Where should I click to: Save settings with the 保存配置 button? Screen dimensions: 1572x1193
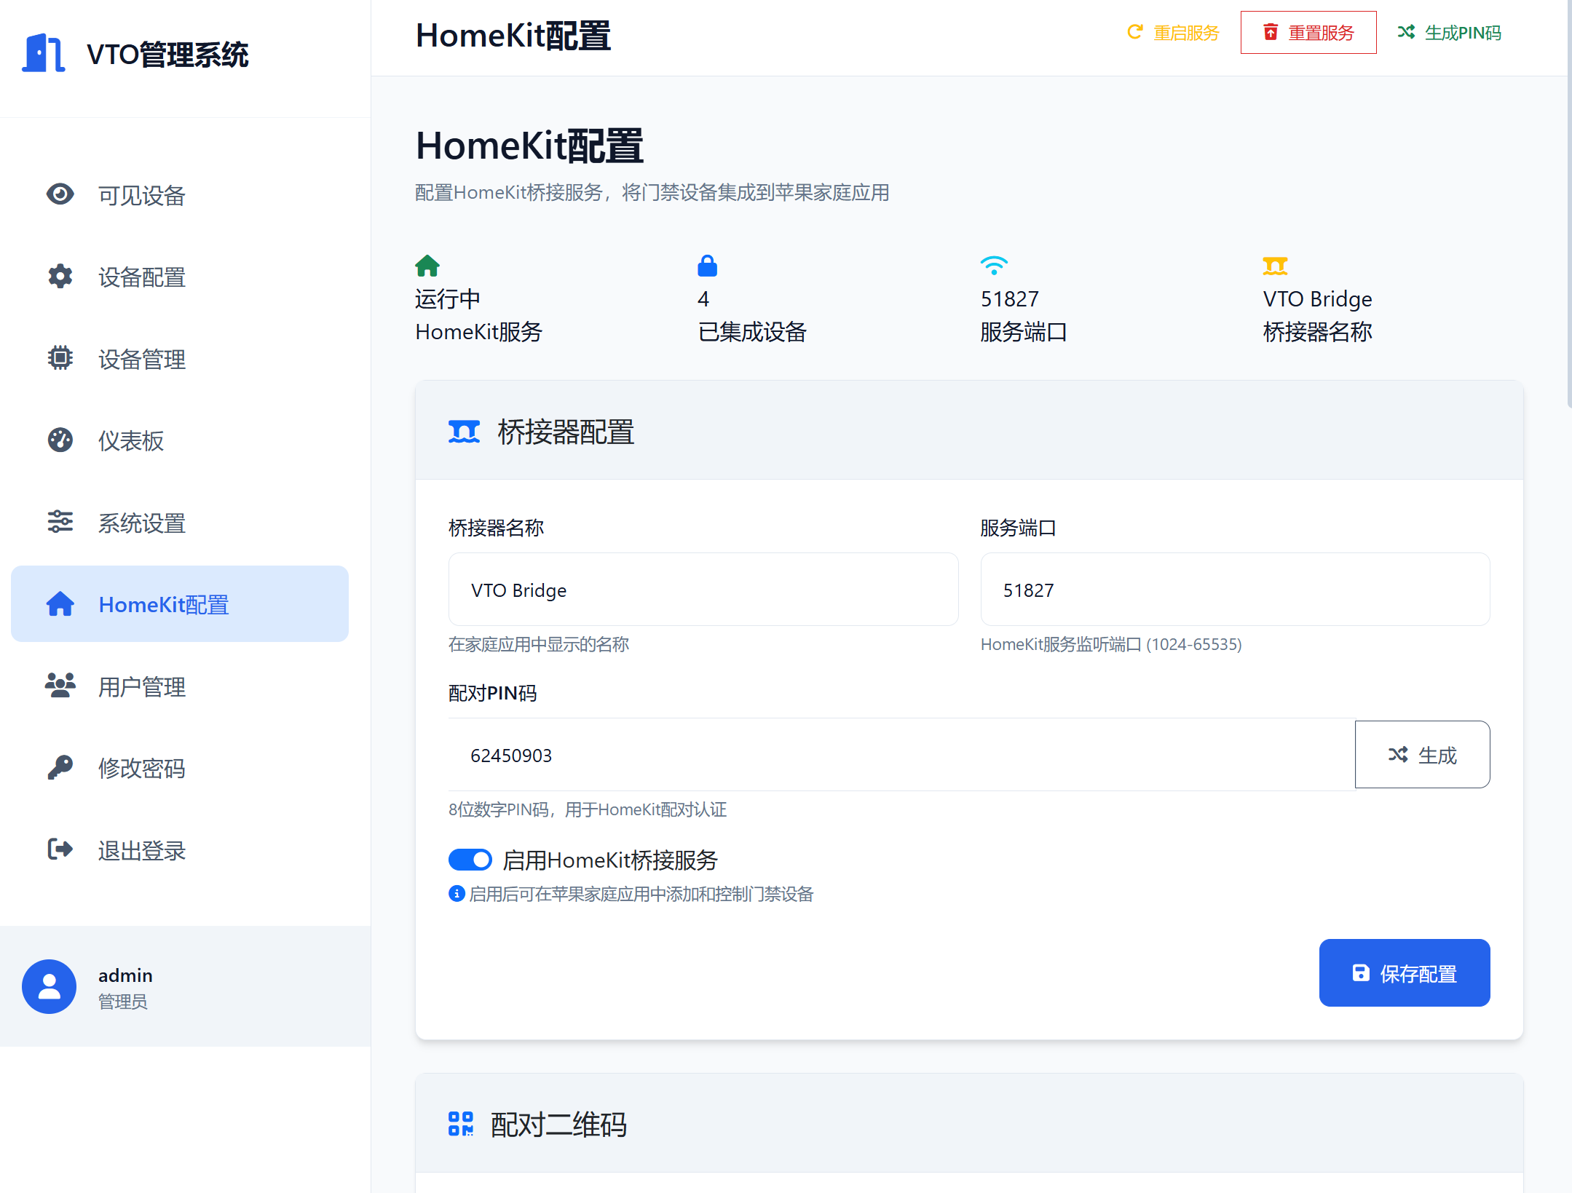pos(1404,973)
